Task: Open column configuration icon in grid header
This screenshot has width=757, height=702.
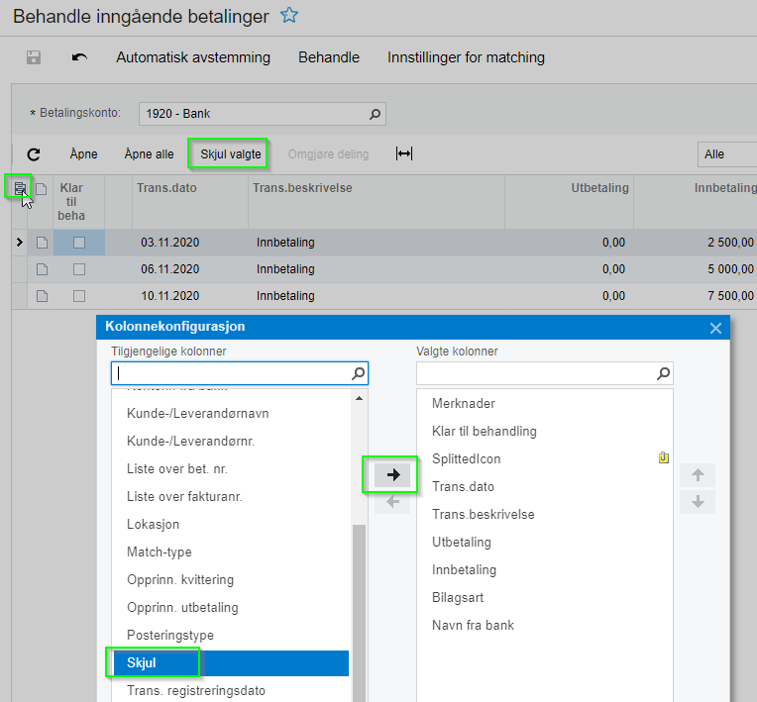Action: 20,188
